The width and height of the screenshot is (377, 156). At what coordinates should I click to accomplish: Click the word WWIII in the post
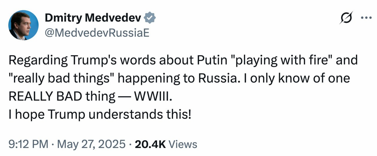click(x=153, y=96)
